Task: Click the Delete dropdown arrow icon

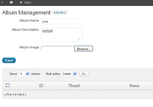Action: click(x=75, y=74)
